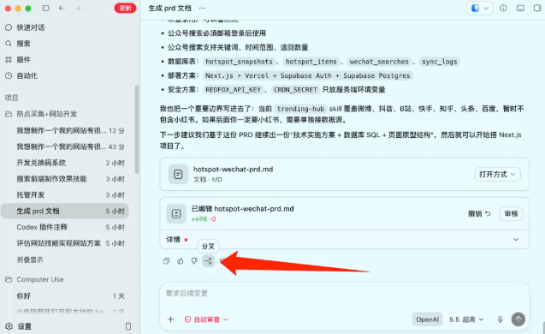Click the red 更新 update button
This screenshot has width=545, height=334.
[x=125, y=8]
